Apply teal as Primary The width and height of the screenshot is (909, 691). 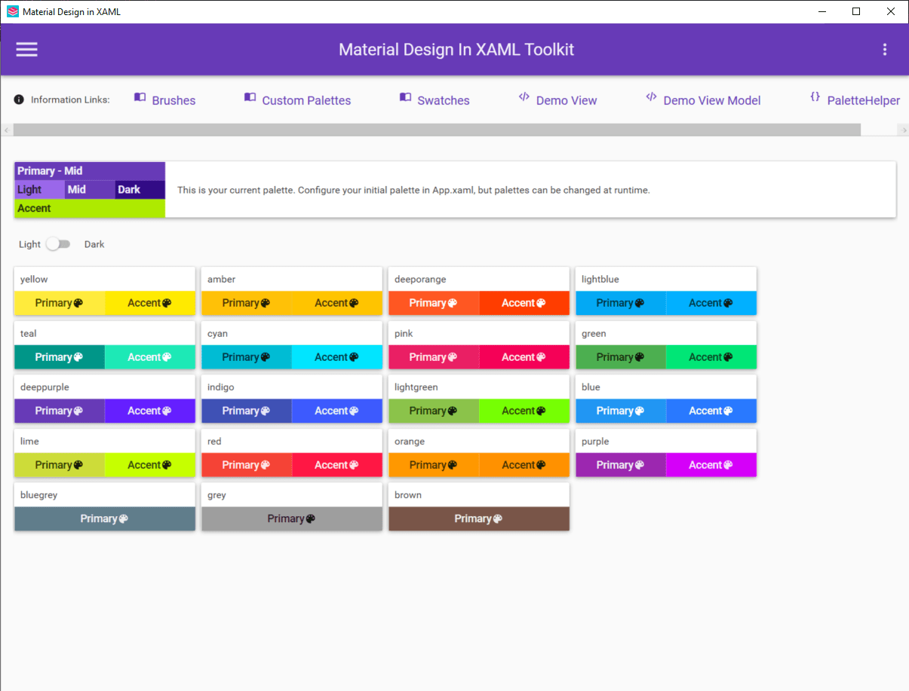(60, 357)
